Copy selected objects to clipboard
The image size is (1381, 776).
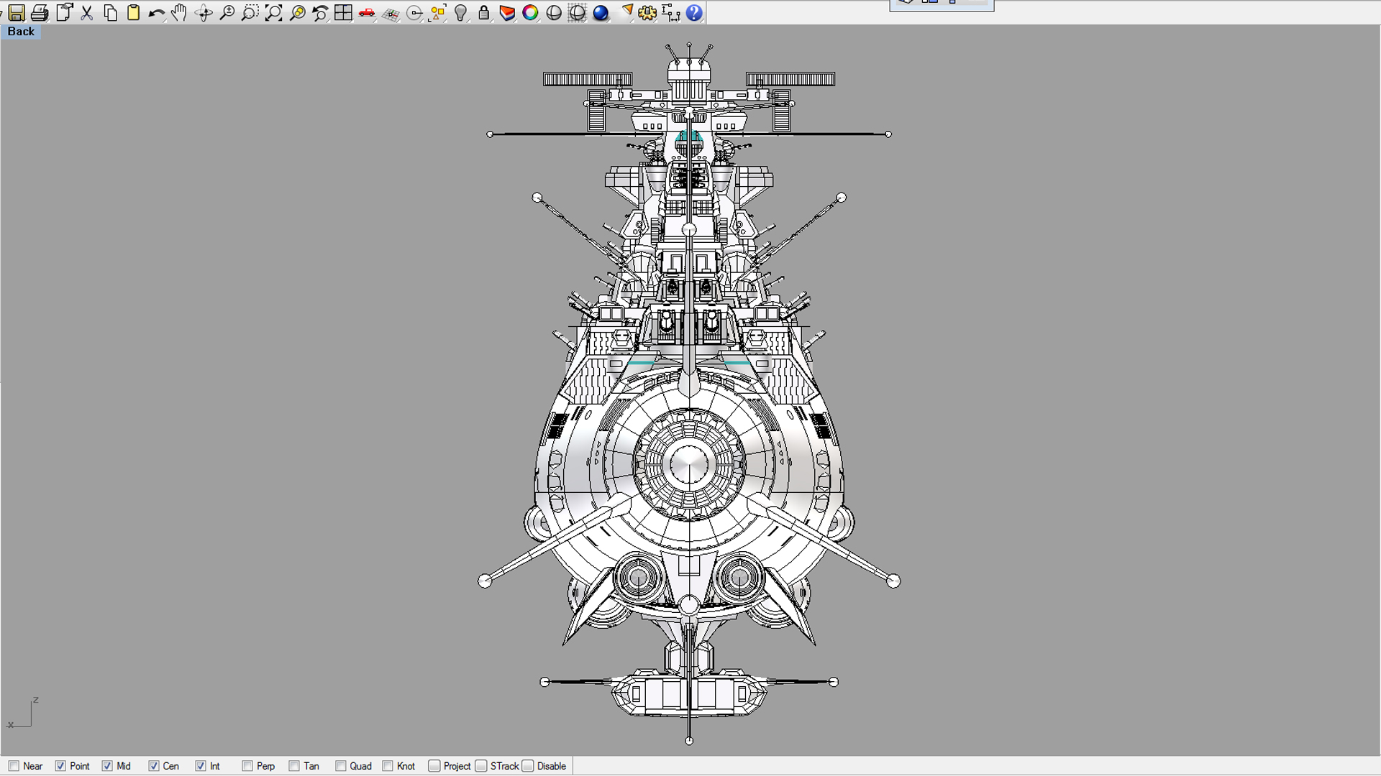tap(110, 13)
